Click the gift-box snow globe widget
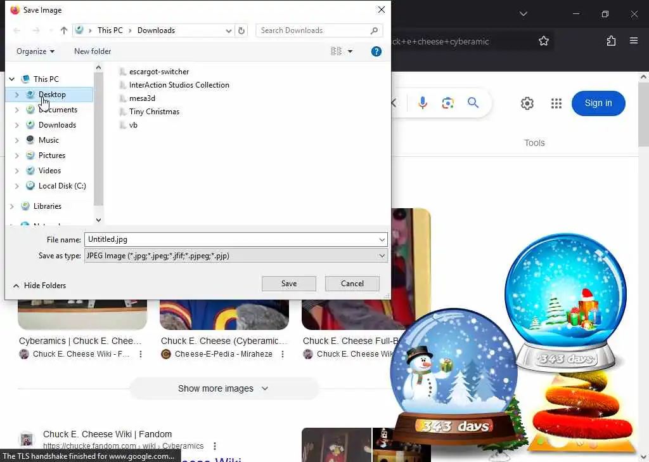The height and width of the screenshot is (462, 649). (565, 303)
